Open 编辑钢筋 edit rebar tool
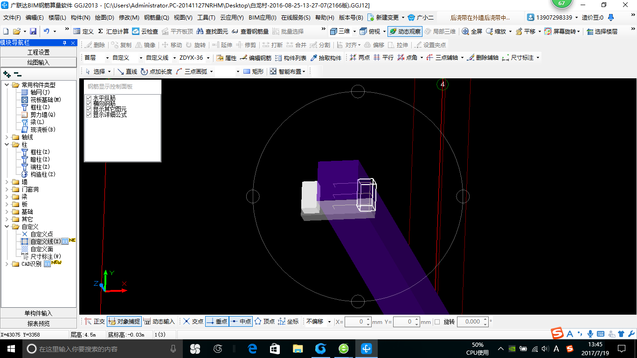The image size is (637, 358). [x=256, y=58]
